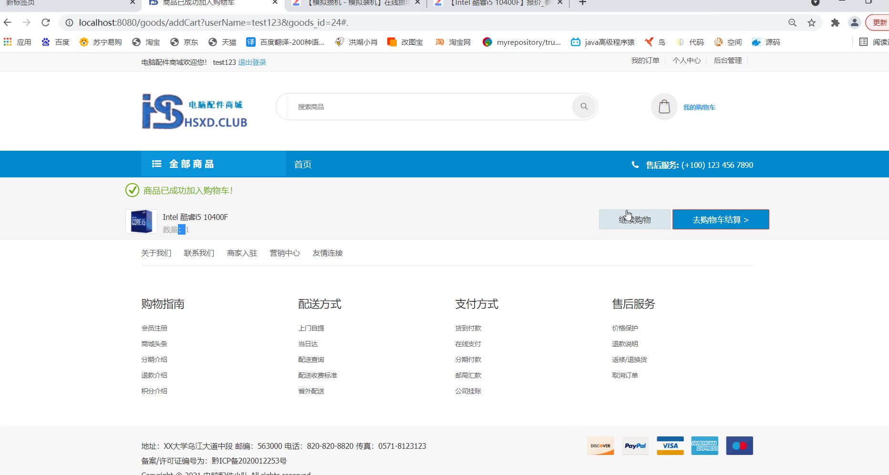
Task: Click the 退出登录 link
Action: [252, 62]
